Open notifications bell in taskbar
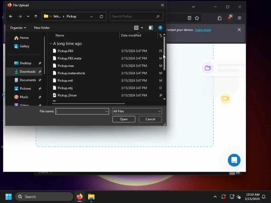Viewport: 271px width, 203px height. [264, 197]
